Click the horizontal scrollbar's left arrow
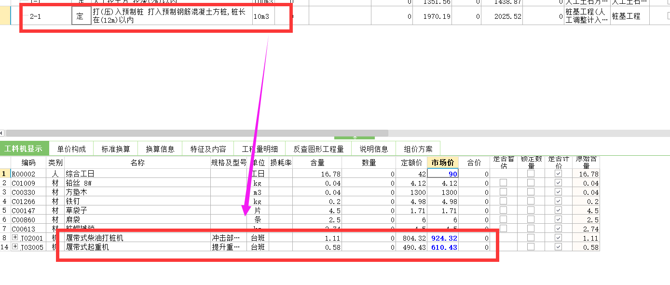This screenshot has height=285, width=670. click(x=2, y=133)
